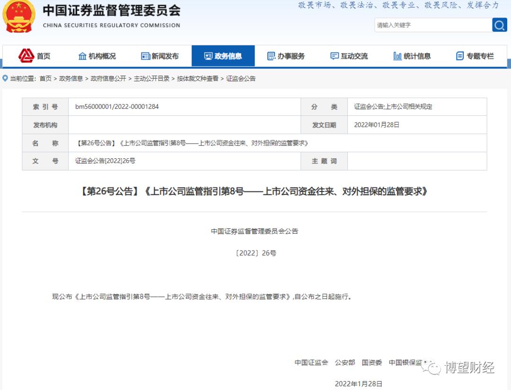The height and width of the screenshot is (390, 511).
Task: Navigate to 主动公开目录 breadcrumb link
Action: 153,78
